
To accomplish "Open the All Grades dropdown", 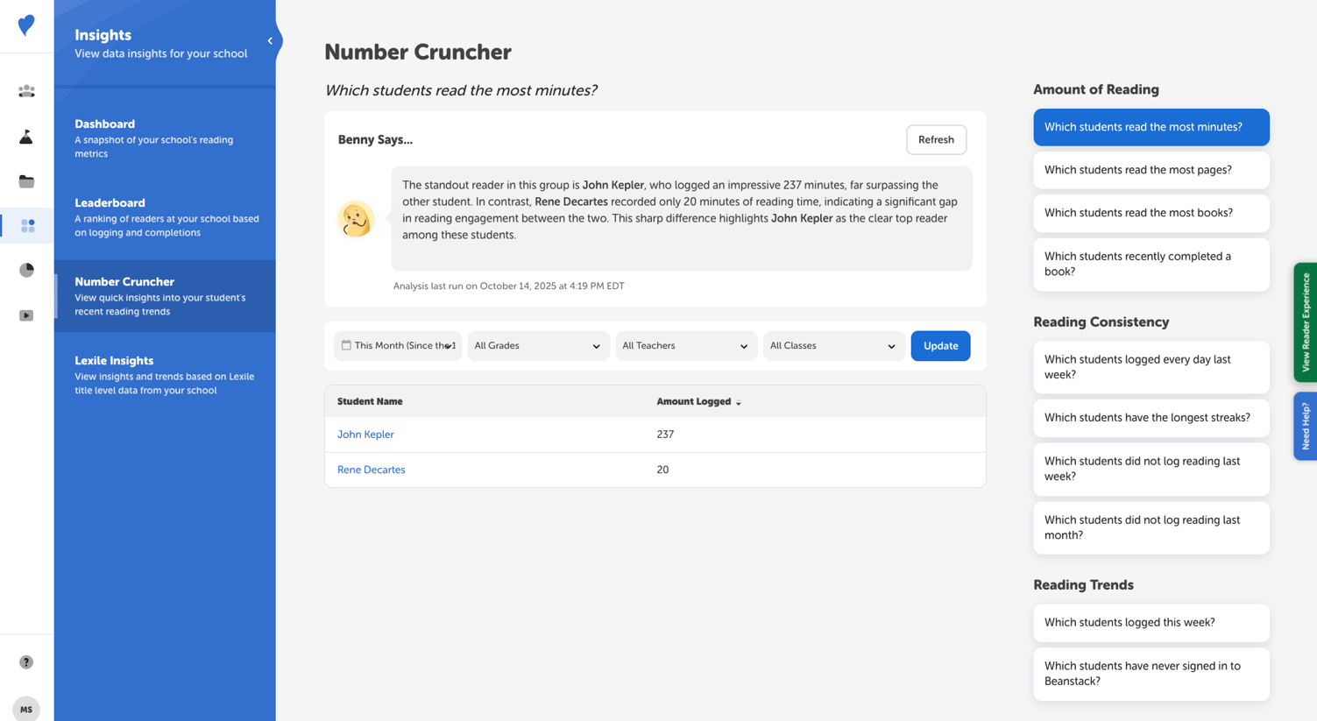I will 537,346.
